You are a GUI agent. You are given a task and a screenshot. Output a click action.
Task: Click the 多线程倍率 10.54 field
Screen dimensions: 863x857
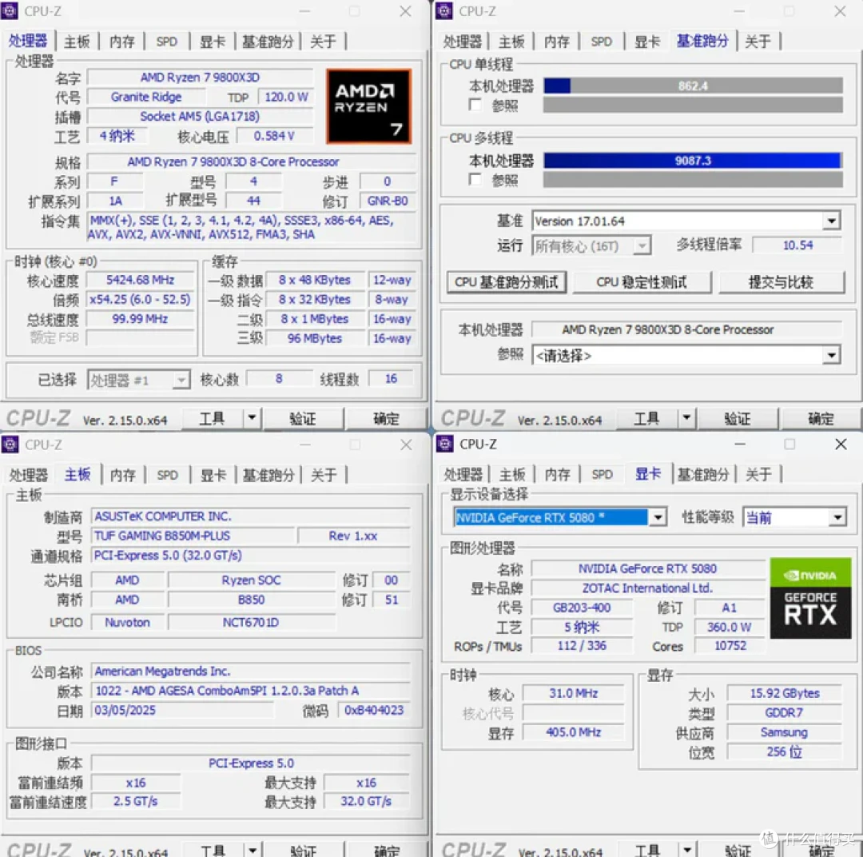point(797,245)
